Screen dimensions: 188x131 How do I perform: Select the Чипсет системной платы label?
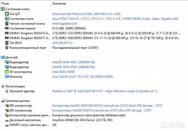pos(27,24)
